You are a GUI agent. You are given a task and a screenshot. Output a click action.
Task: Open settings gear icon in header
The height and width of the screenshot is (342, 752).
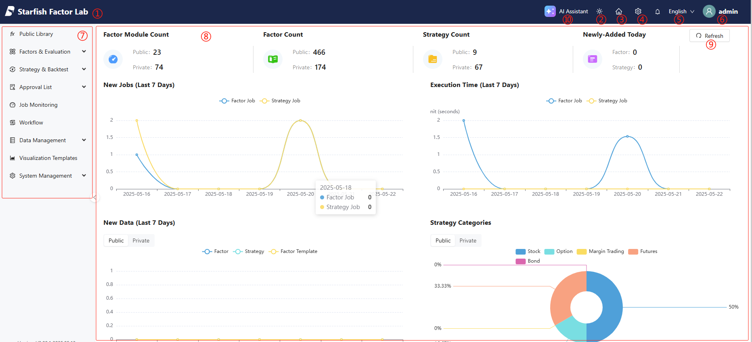[x=638, y=11]
